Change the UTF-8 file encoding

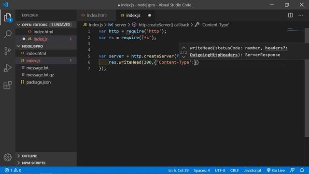pyautogui.click(x=220, y=170)
